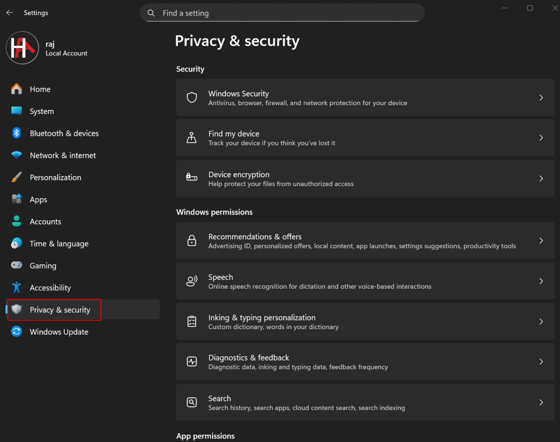Click the Diagnostics & feedback pulse icon
This screenshot has height=442, width=560.
pyautogui.click(x=192, y=362)
